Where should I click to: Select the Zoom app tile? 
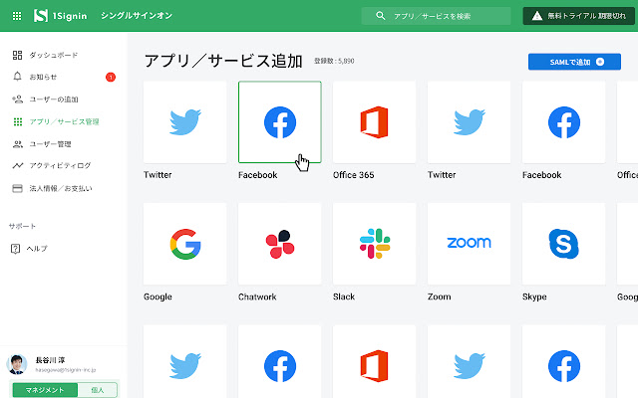(470, 244)
